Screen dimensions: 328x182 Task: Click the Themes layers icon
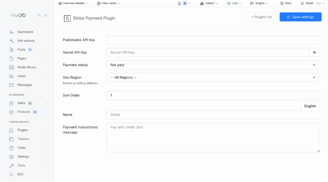11,139
